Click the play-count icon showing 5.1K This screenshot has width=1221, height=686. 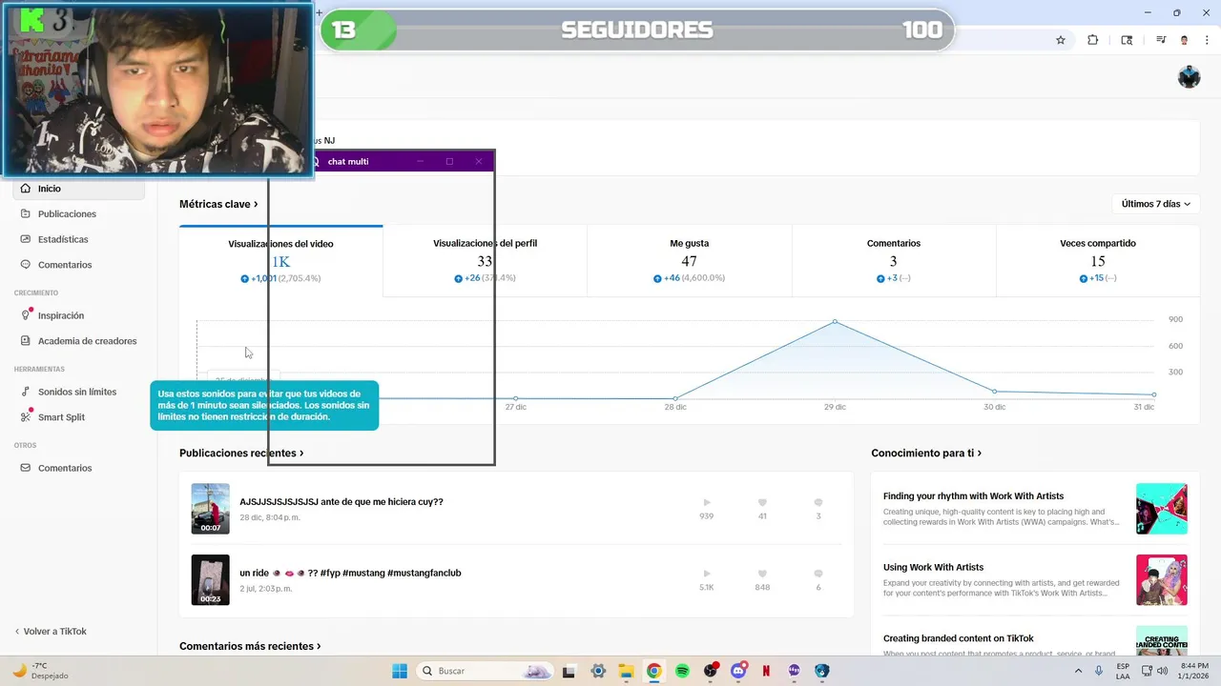pos(707,574)
